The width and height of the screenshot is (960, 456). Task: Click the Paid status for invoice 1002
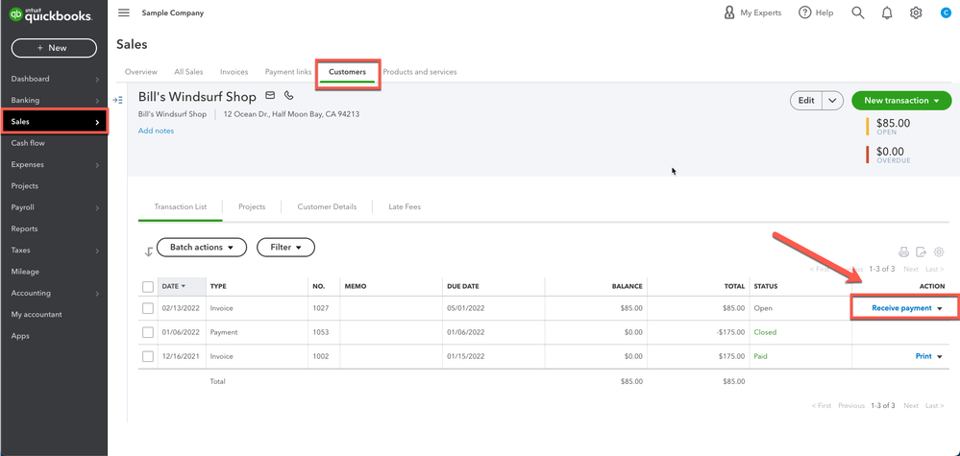point(760,356)
